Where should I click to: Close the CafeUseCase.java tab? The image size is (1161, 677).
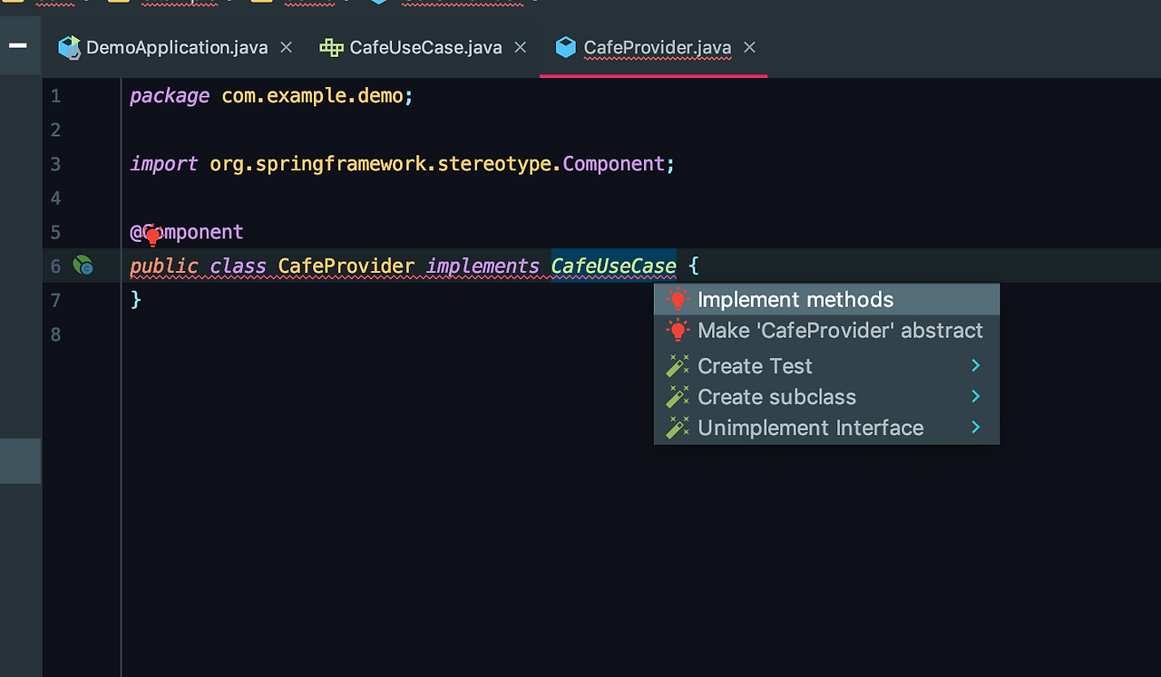pyautogui.click(x=520, y=47)
